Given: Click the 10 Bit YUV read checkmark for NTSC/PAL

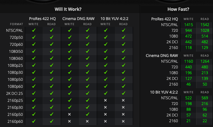Looking at the screenshot, I should [124, 30].
